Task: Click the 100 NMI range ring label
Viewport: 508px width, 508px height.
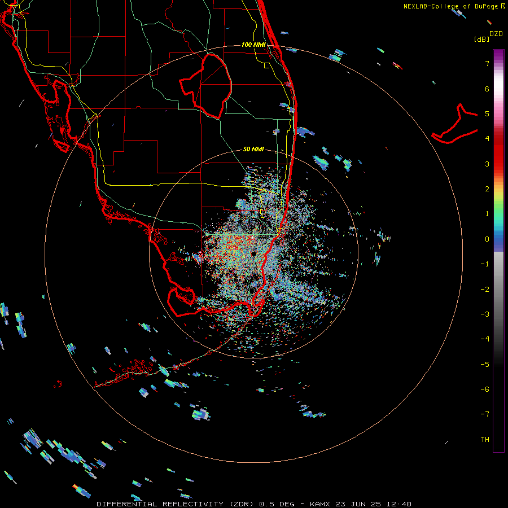Action: [253, 45]
